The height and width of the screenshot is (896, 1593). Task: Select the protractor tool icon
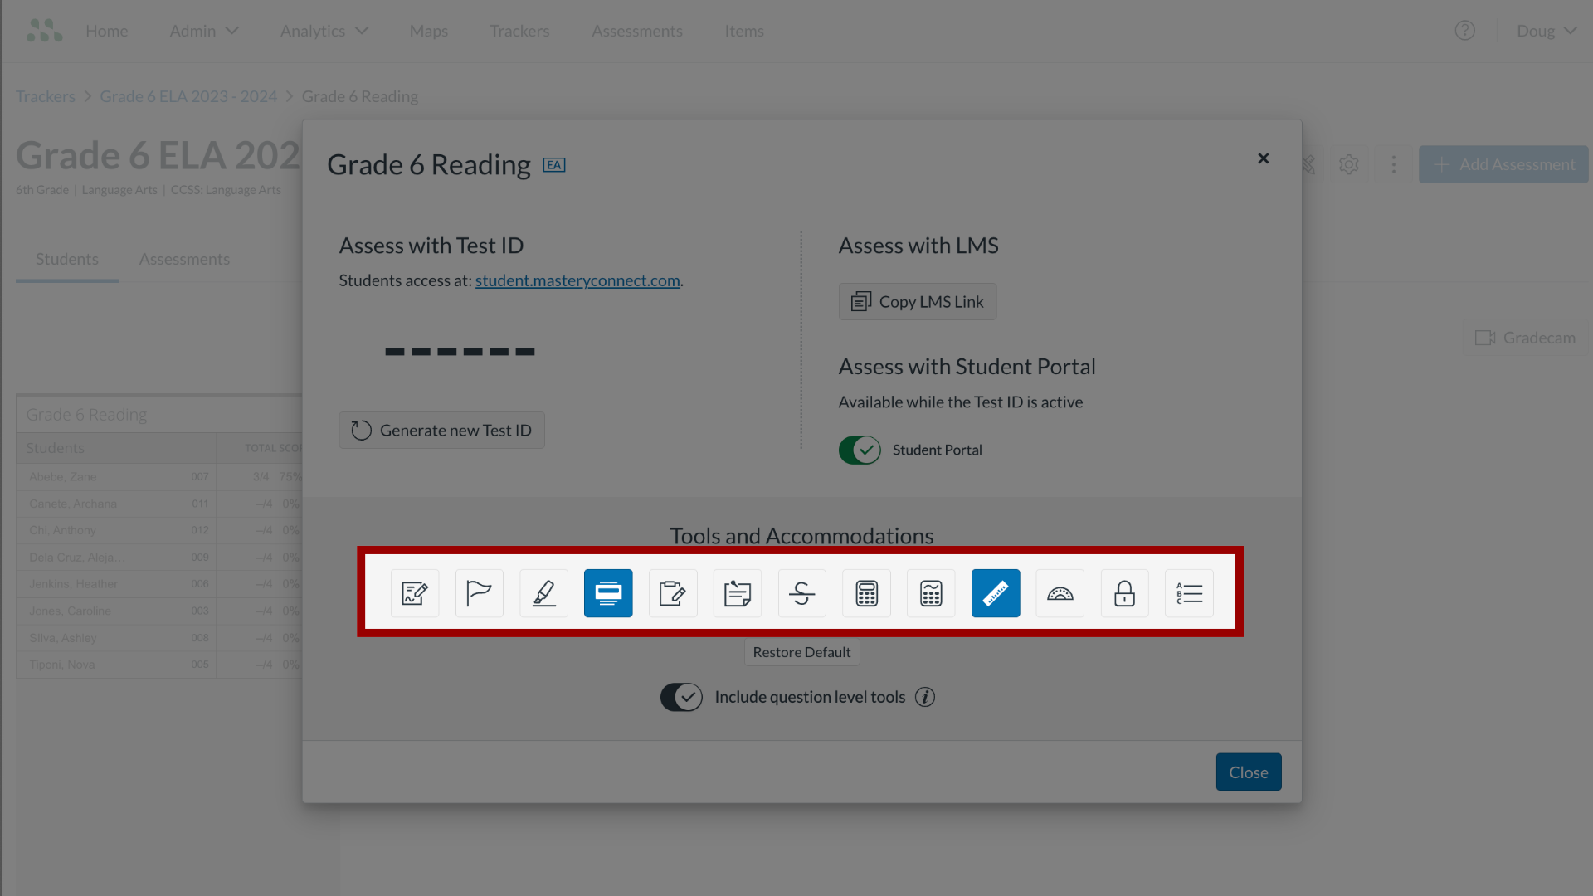(1059, 593)
